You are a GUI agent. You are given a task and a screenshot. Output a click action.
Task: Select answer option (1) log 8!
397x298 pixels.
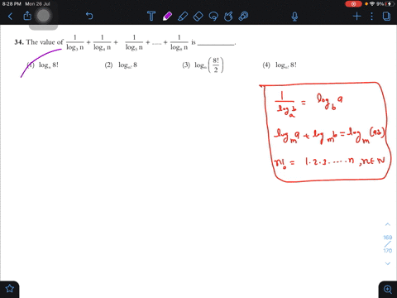pos(43,65)
